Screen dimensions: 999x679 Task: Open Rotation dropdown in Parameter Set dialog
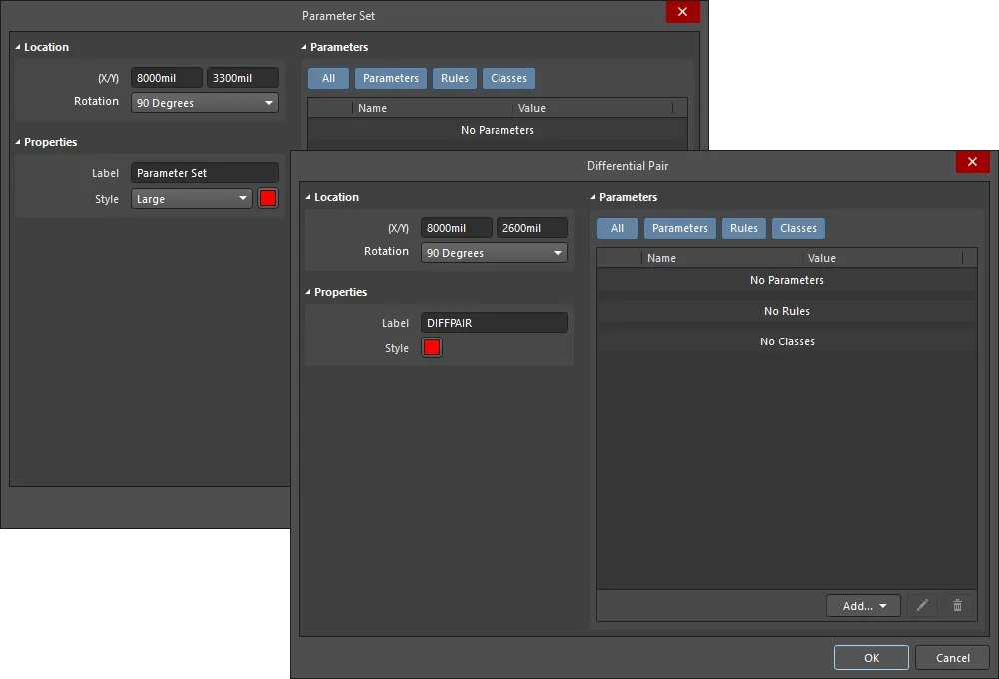205,103
